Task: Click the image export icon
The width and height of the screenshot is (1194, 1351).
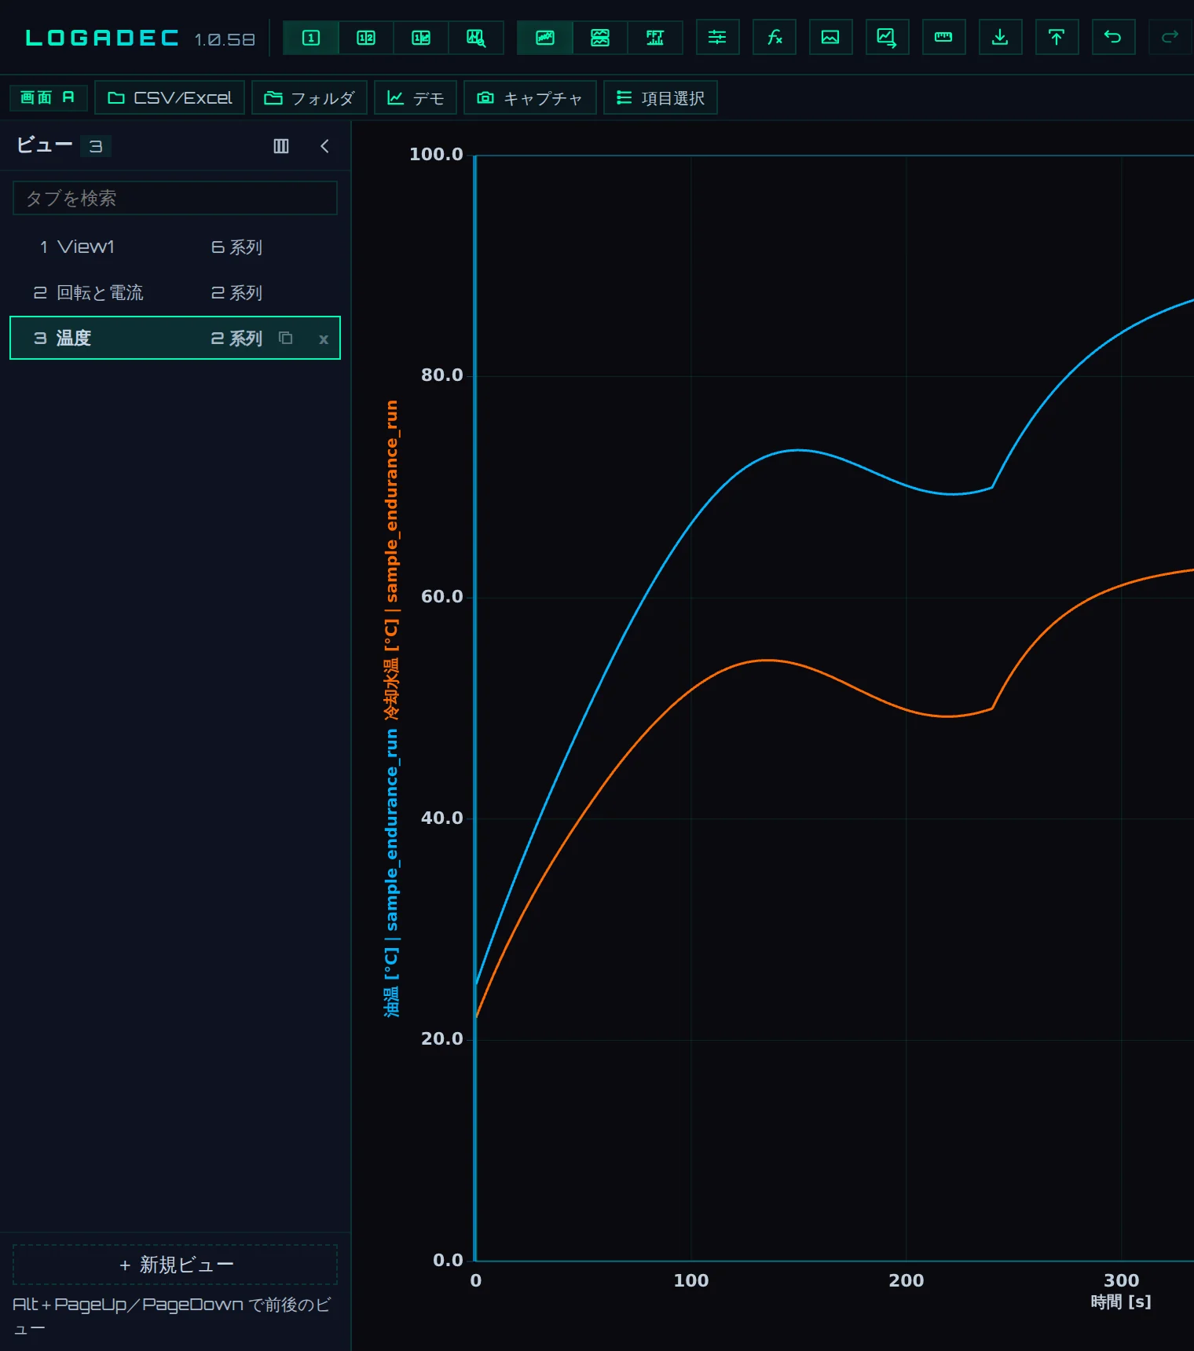Action: (x=830, y=38)
